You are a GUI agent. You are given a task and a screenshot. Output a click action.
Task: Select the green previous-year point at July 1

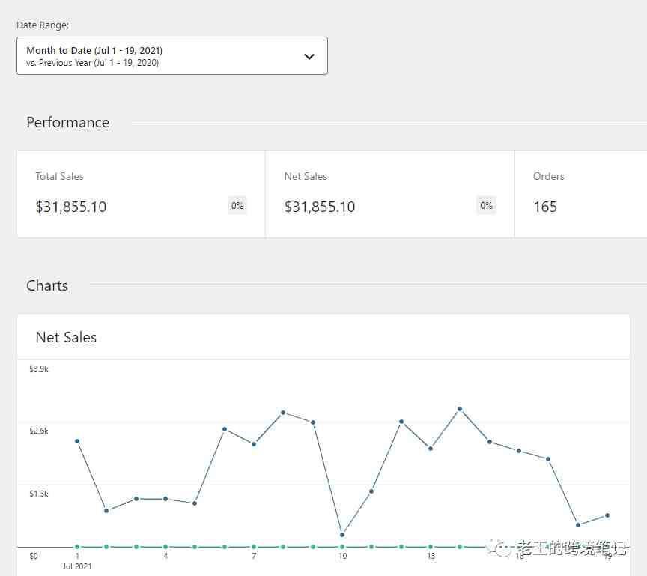click(77, 547)
